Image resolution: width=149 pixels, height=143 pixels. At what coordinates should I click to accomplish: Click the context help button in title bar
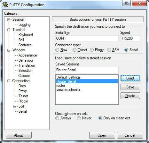(x=126, y=3)
